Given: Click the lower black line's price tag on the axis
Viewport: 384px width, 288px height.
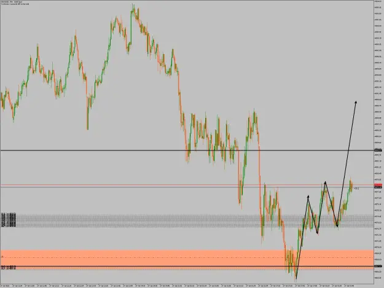Looking at the screenshot, I should [x=378, y=266].
